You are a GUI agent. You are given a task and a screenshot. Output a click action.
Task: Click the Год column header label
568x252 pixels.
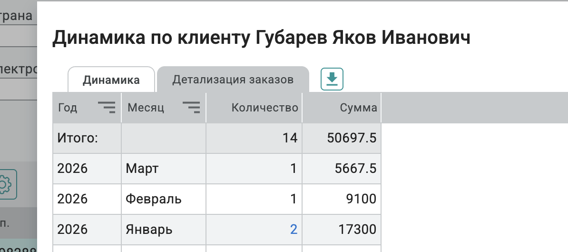68,108
